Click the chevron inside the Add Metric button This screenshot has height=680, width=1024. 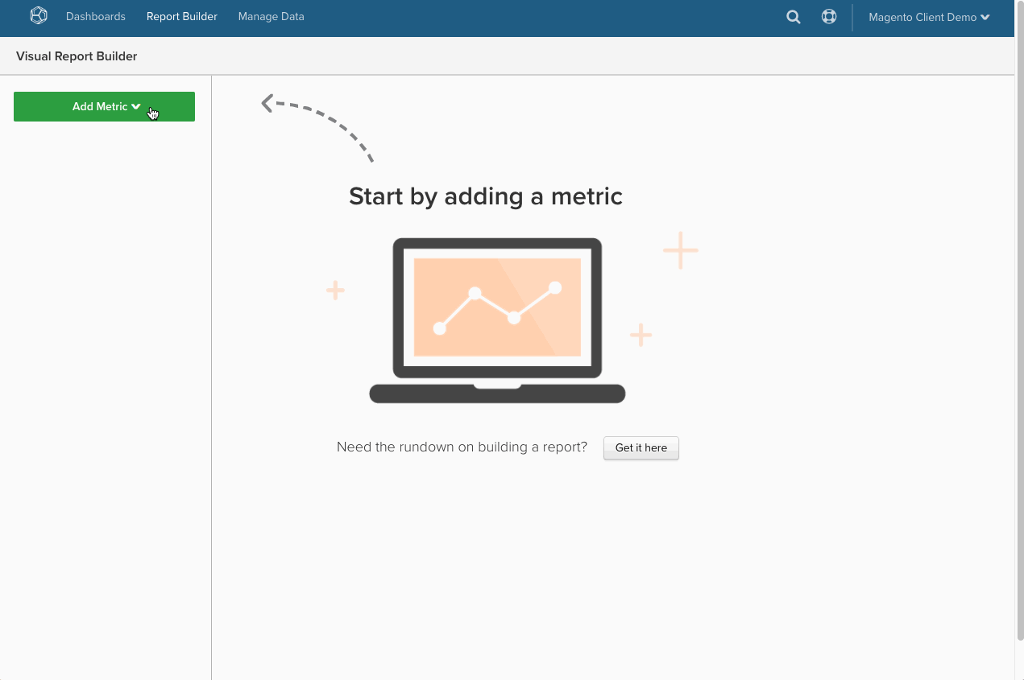(x=135, y=106)
